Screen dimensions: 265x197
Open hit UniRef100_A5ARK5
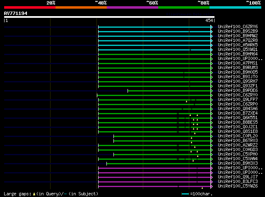[x=238, y=45]
